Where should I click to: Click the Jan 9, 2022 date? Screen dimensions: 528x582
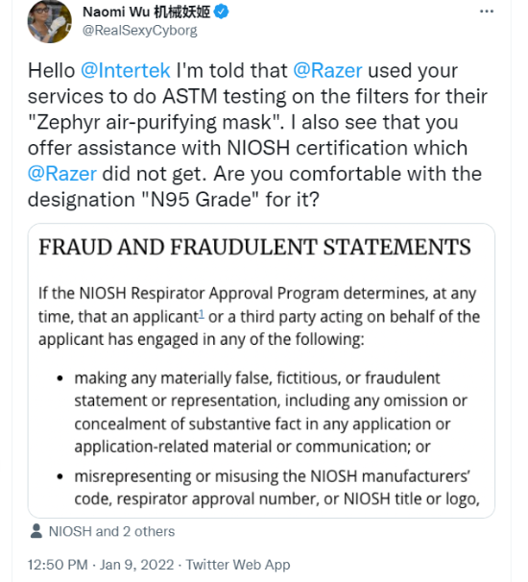136,565
